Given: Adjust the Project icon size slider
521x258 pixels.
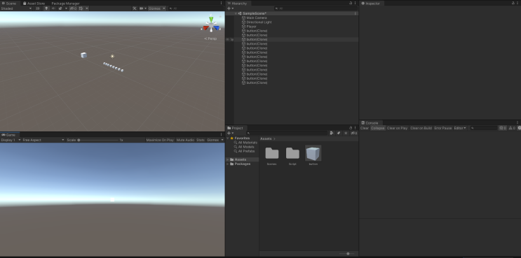Looking at the screenshot, I should point(348,254).
